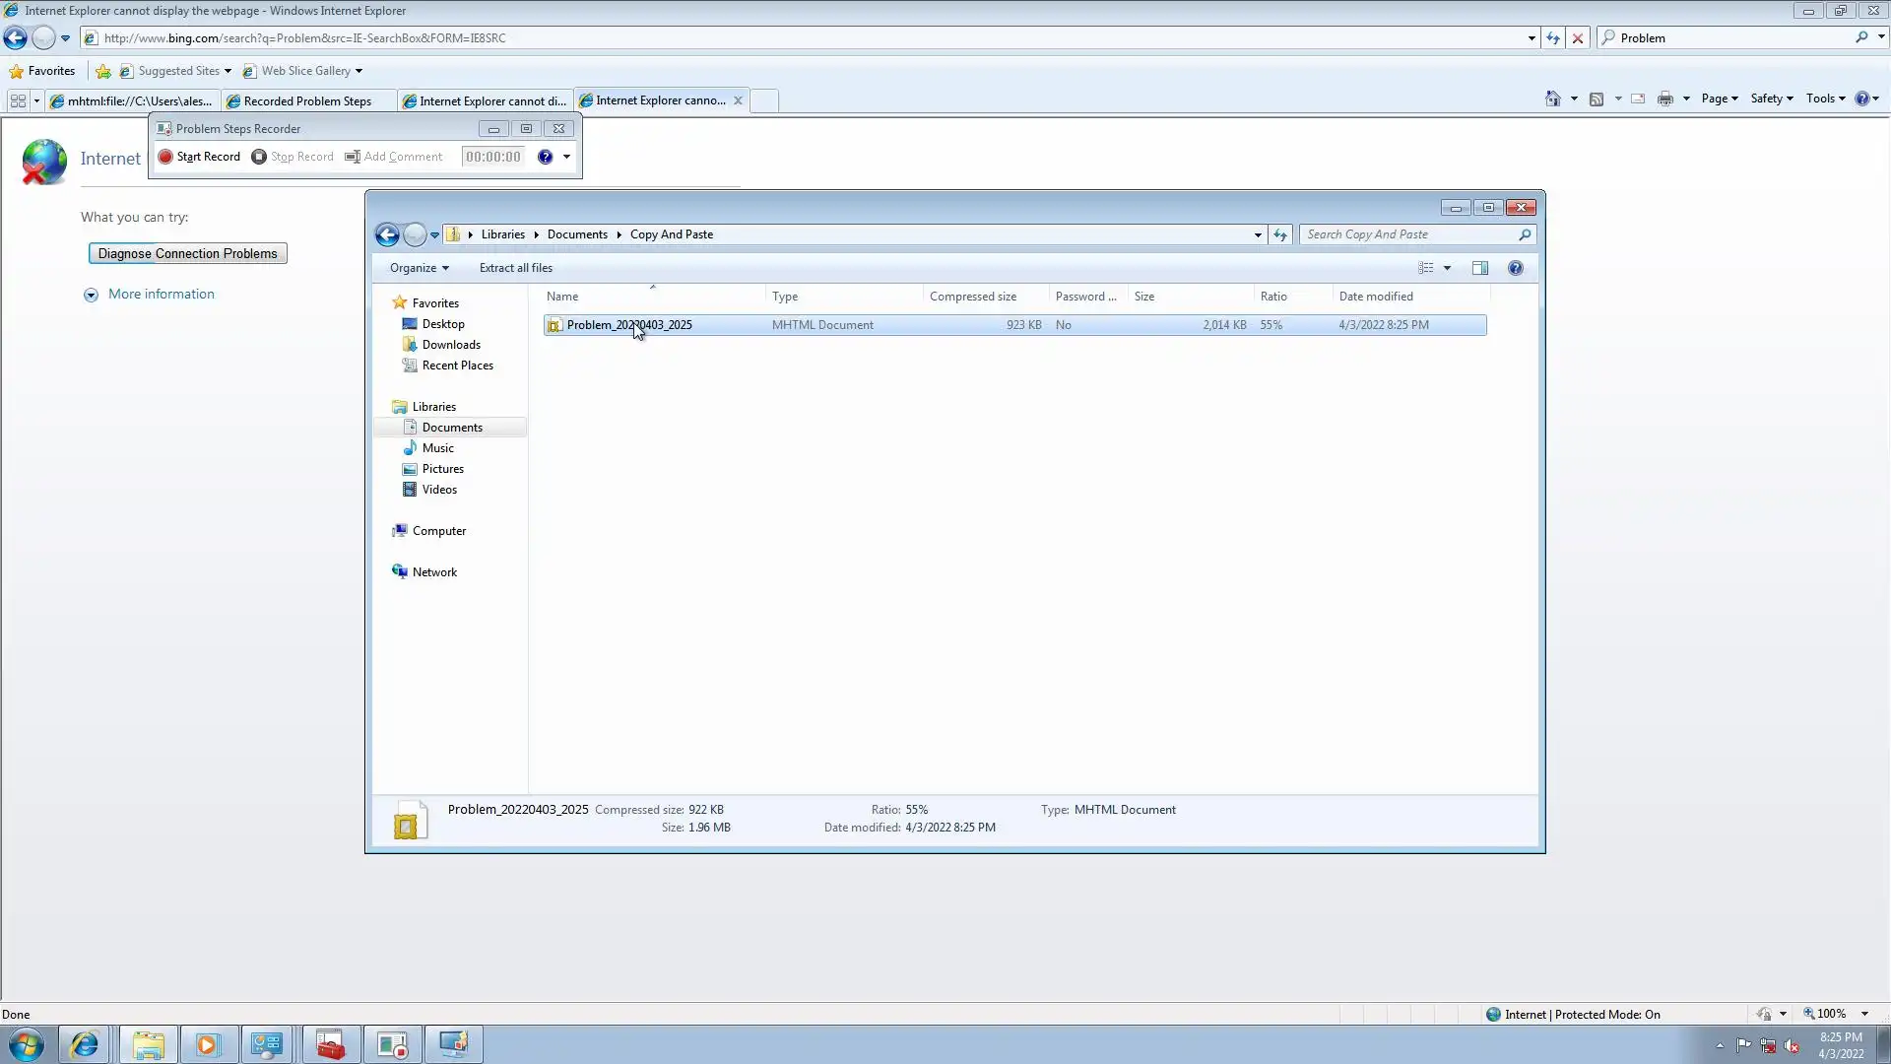Screen dimensions: 1891x1064
Task: Click Search Copy And Paste field
Action: tap(1408, 234)
